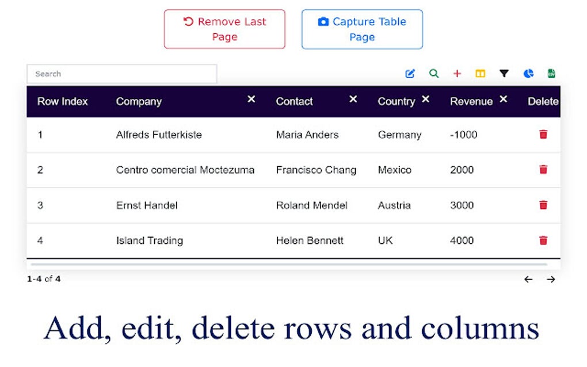This screenshot has height=367, width=587.
Task: Click trash icon for Ernst Handel
Action: click(x=543, y=205)
